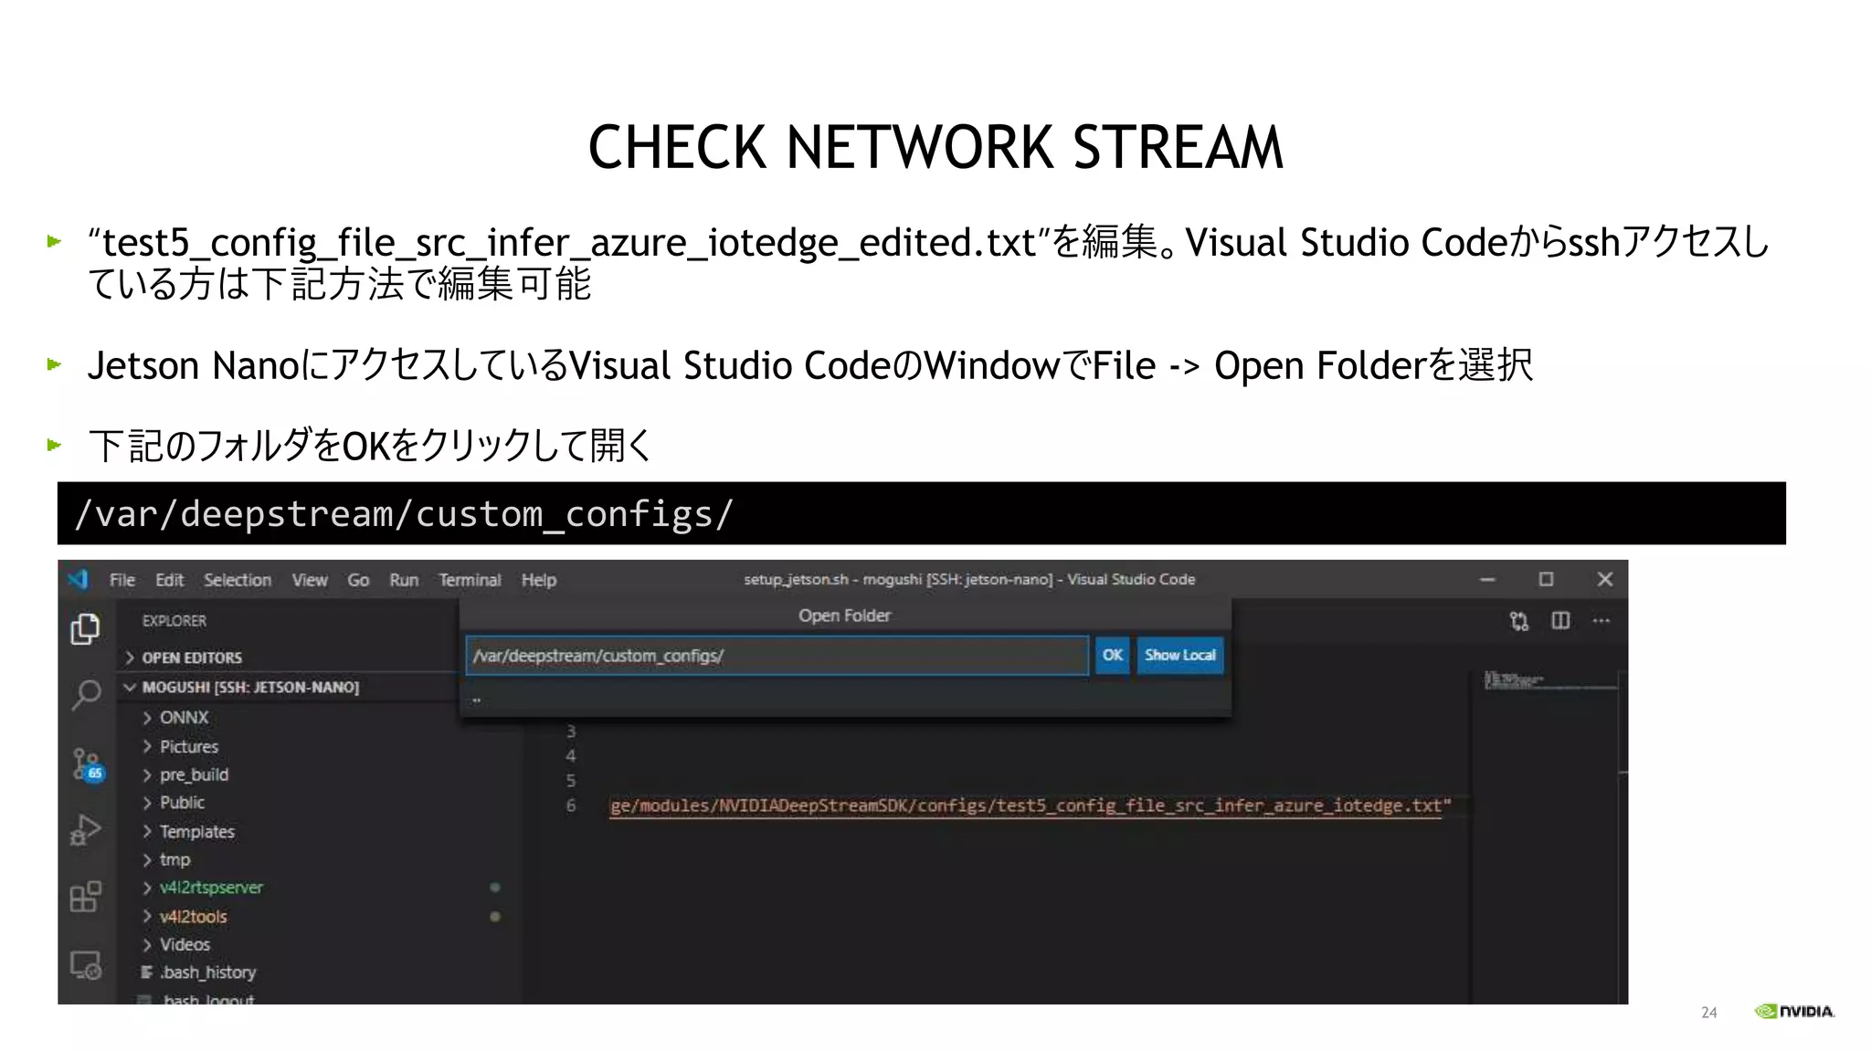1871x1052 pixels.
Task: Open the Terminal menu
Action: 470,580
